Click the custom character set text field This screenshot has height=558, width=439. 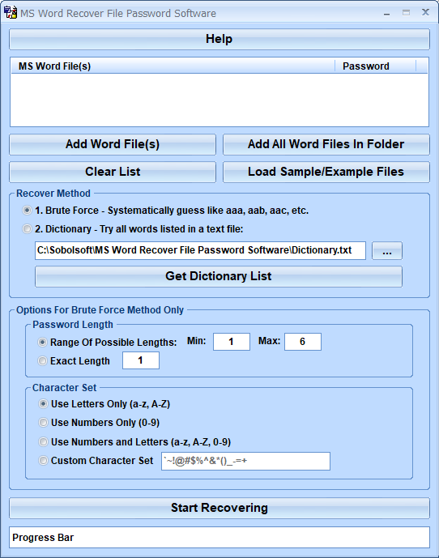tap(245, 461)
